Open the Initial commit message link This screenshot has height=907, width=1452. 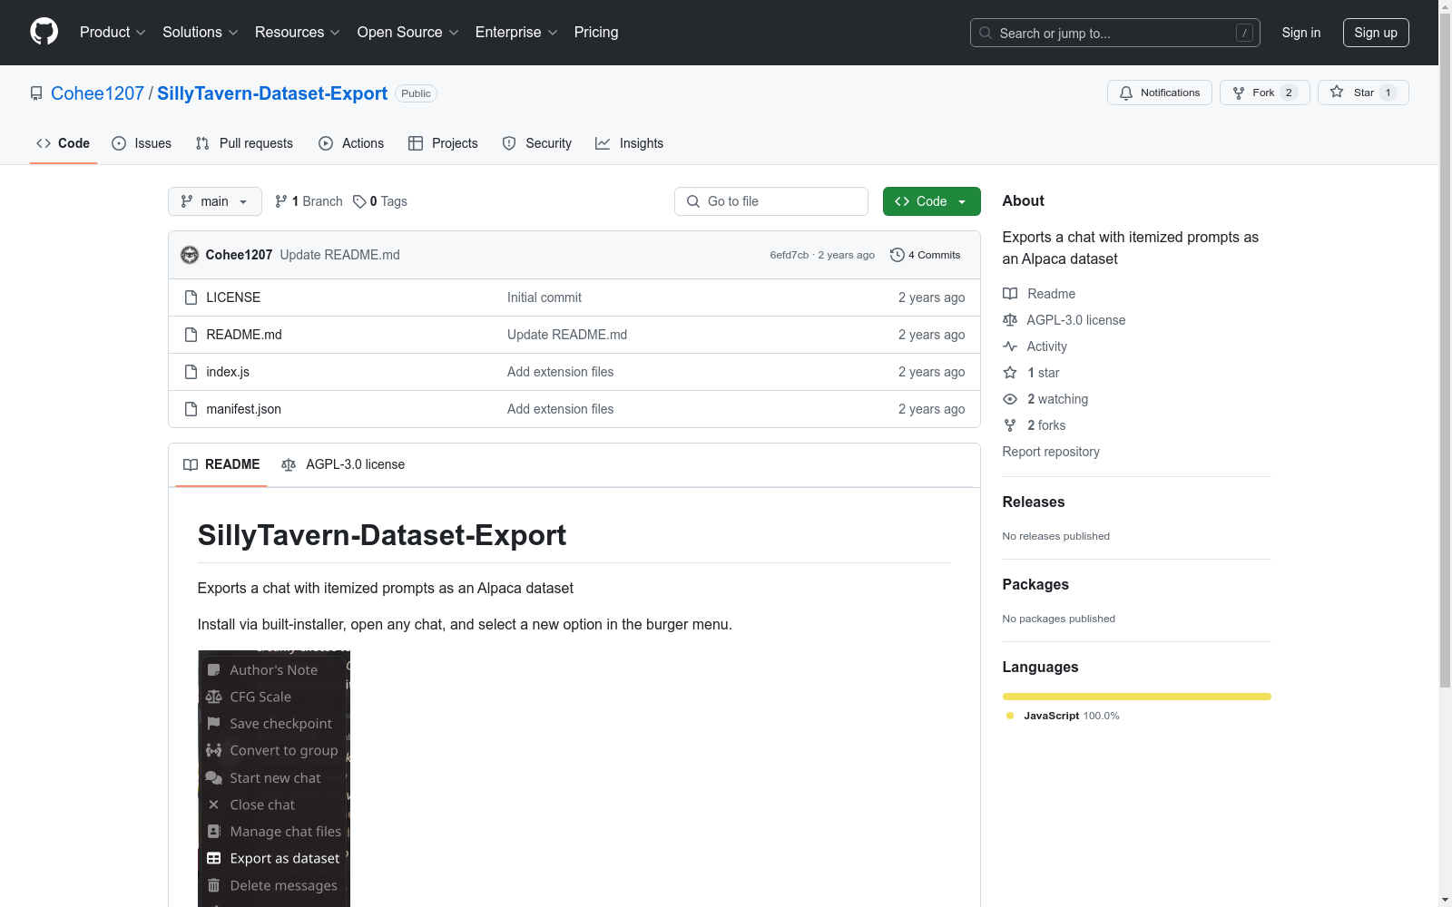tap(544, 297)
